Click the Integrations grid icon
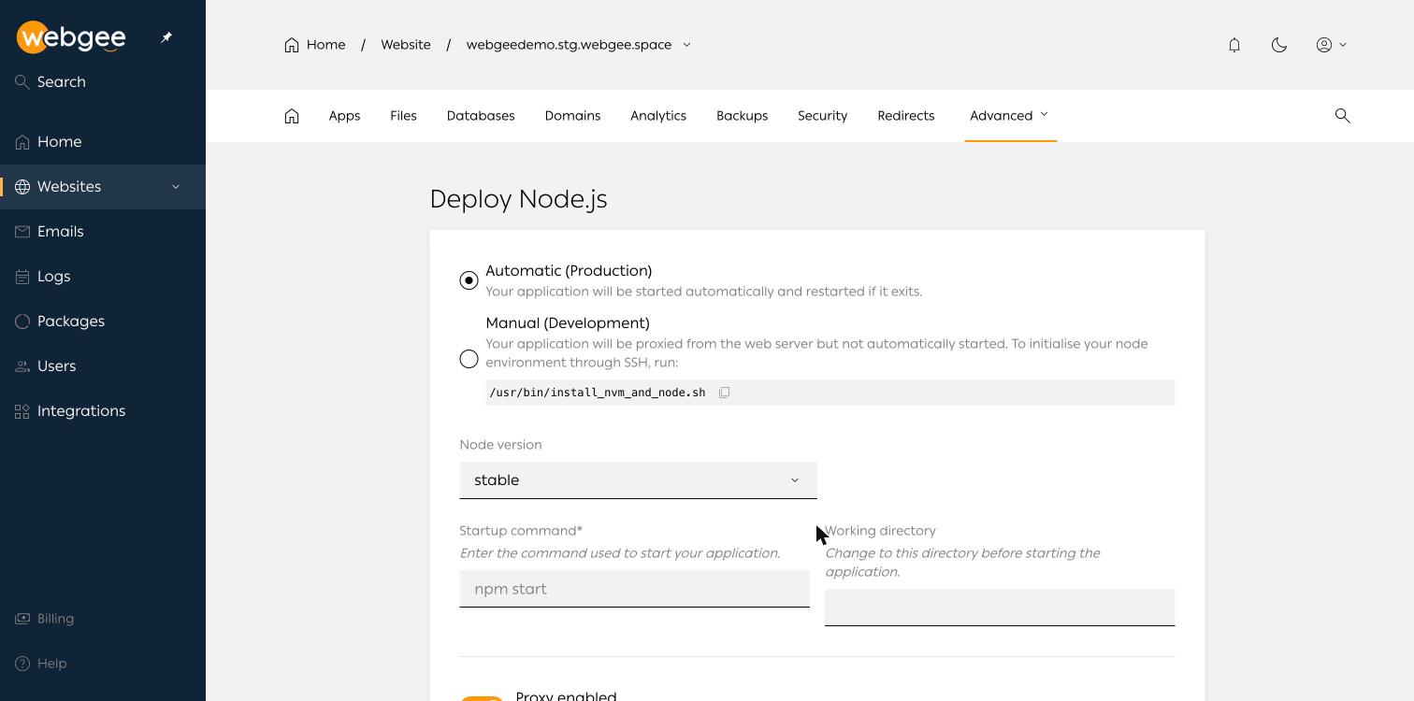This screenshot has height=701, width=1414. (22, 411)
